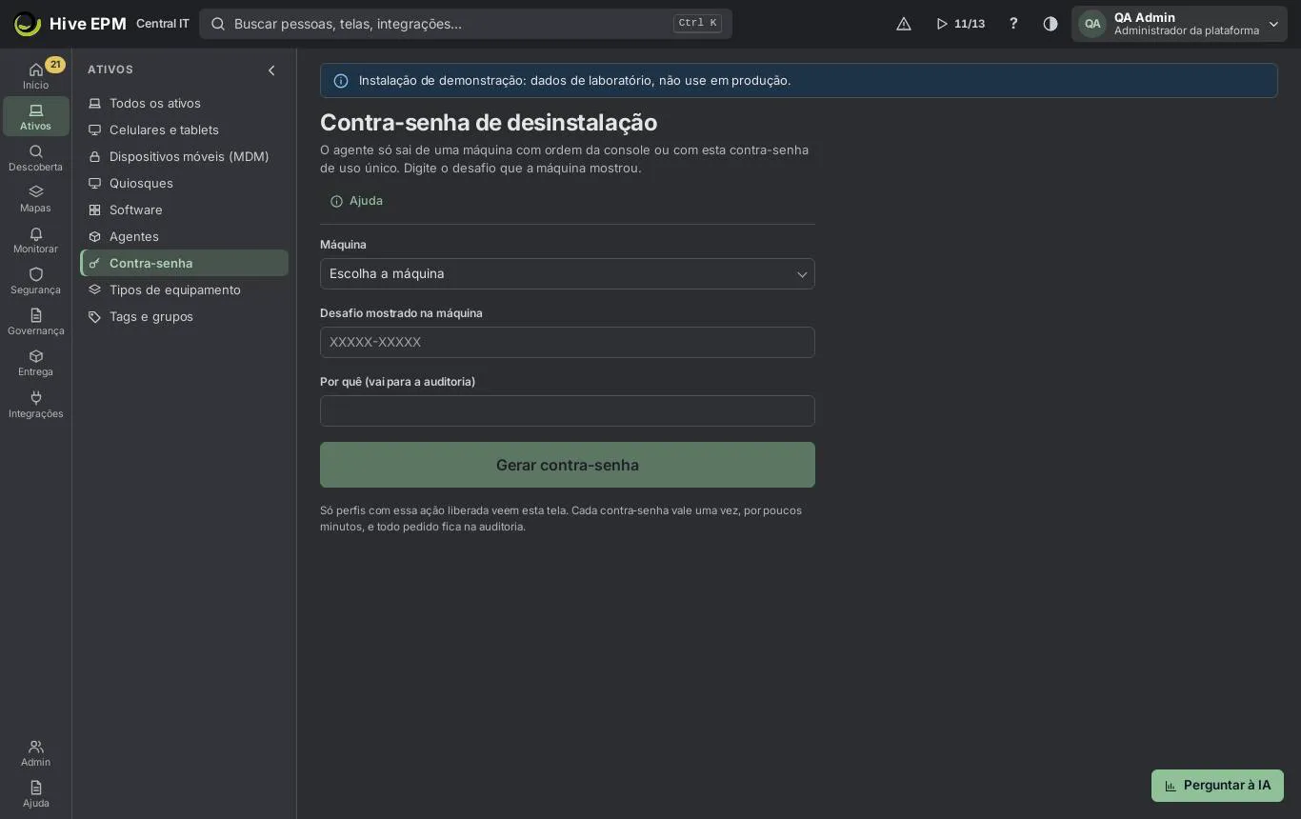Click the Ajuda link below the description
Viewport: 1301px width, 819px height.
click(356, 201)
